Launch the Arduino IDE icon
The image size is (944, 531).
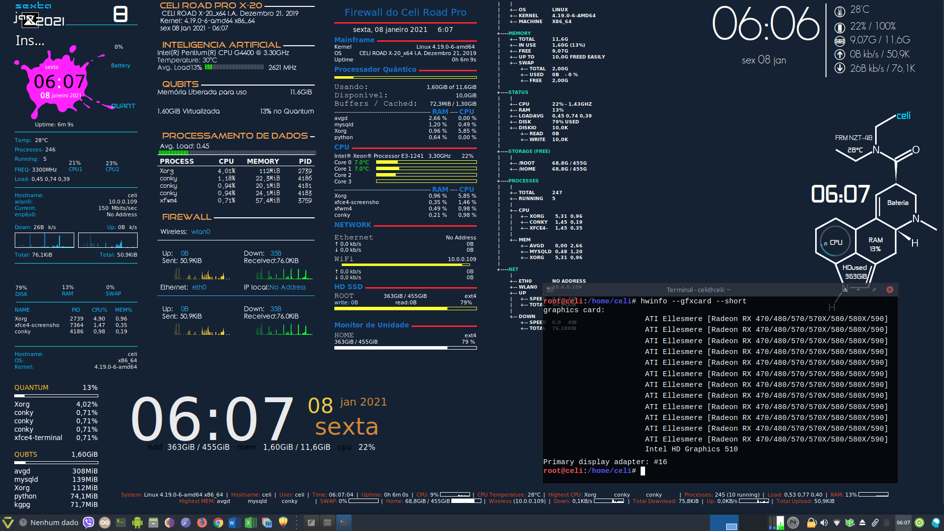pyautogui.click(x=105, y=523)
